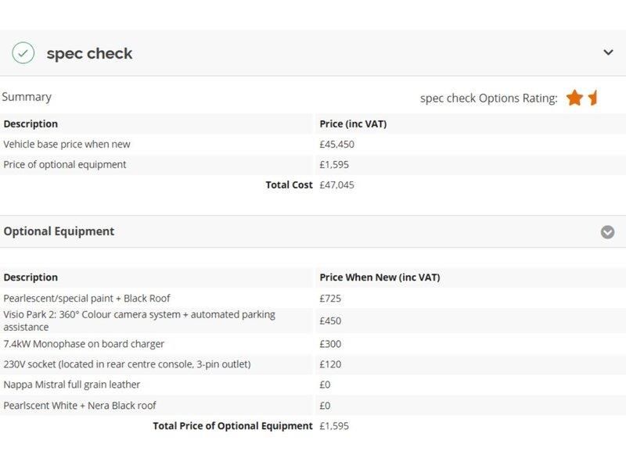Select the Vehicle base price when new row
This screenshot has height=469, width=626.
[x=313, y=145]
